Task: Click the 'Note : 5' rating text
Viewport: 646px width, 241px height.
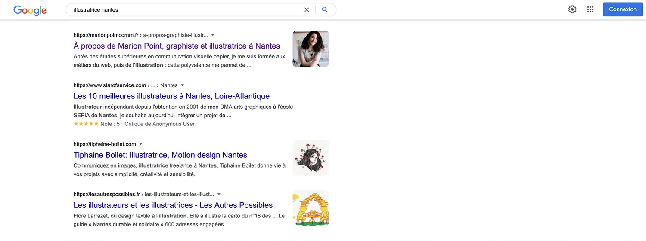Action: [x=110, y=124]
